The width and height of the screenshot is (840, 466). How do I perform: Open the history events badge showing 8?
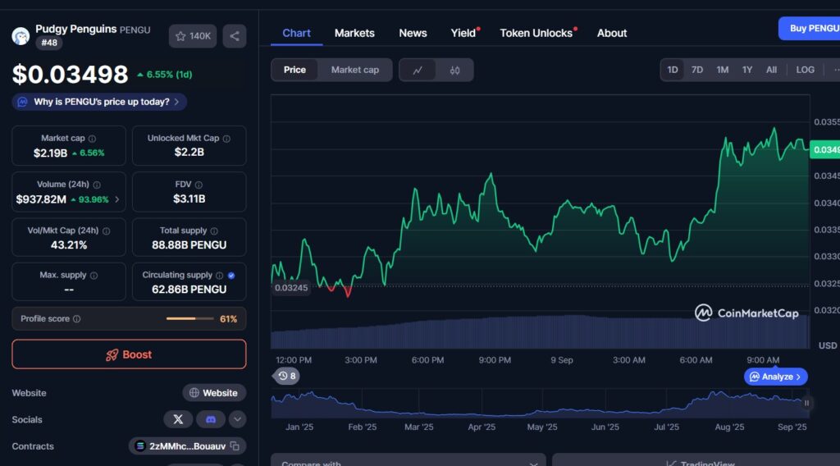click(287, 376)
